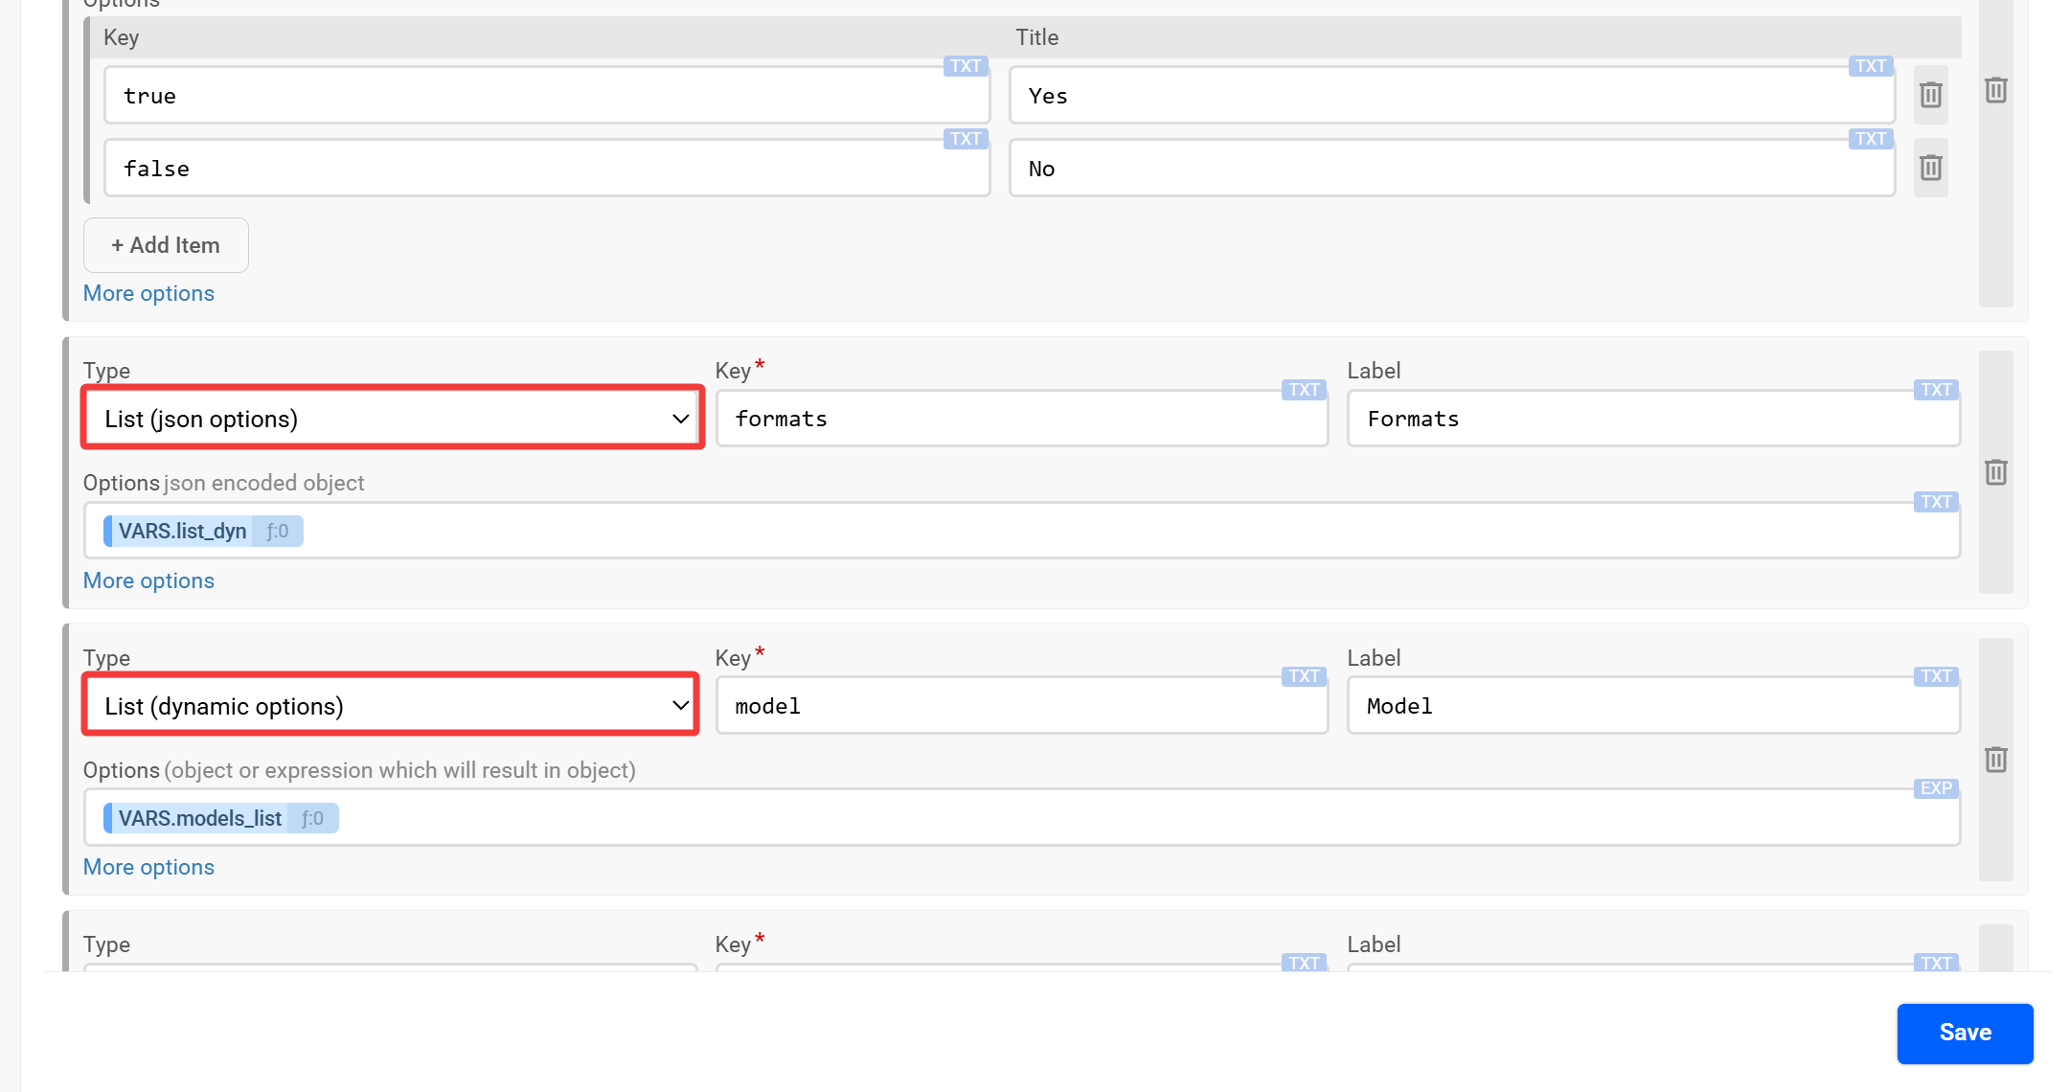Click More options below Add Item
Image resolution: width=2070 pixels, height=1092 pixels.
tap(148, 293)
